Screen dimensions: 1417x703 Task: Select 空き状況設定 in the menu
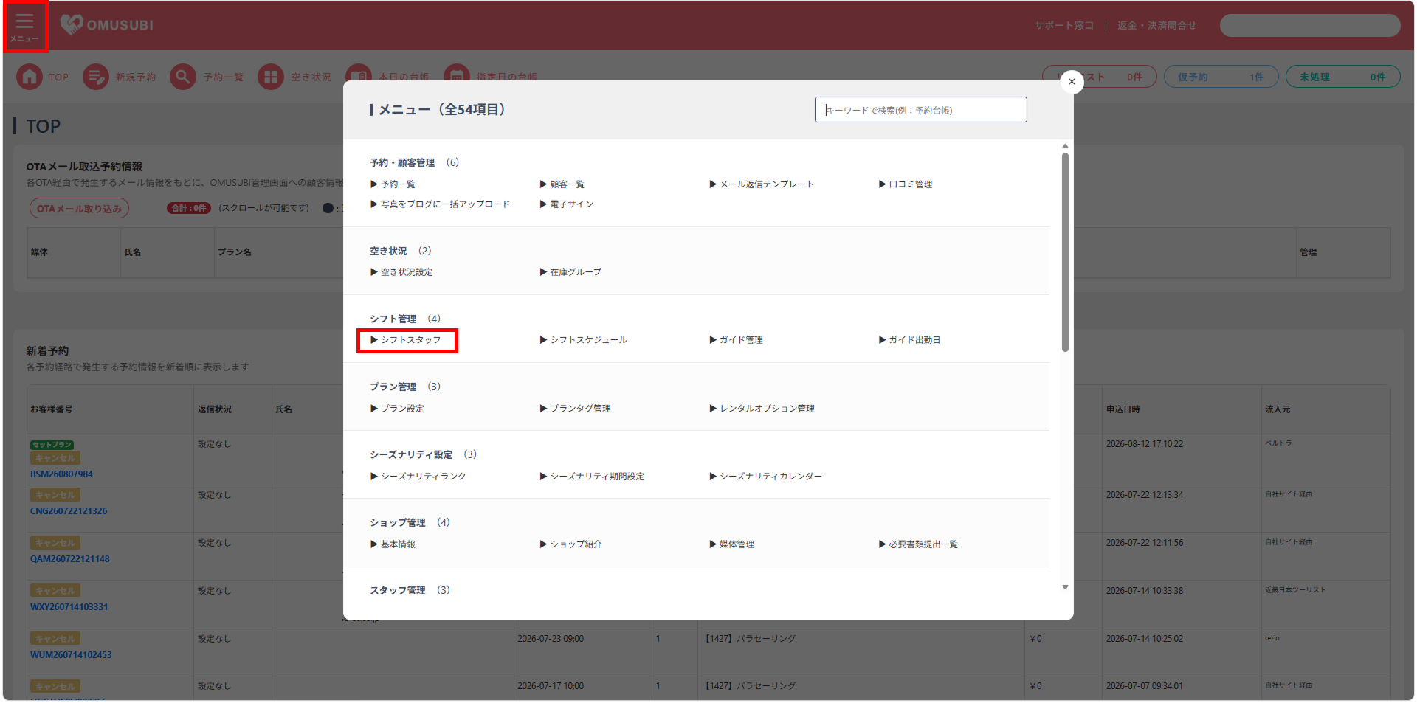point(401,272)
